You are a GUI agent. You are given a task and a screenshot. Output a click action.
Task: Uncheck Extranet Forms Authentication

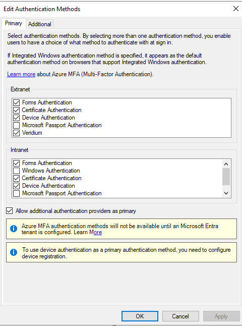coord(17,102)
